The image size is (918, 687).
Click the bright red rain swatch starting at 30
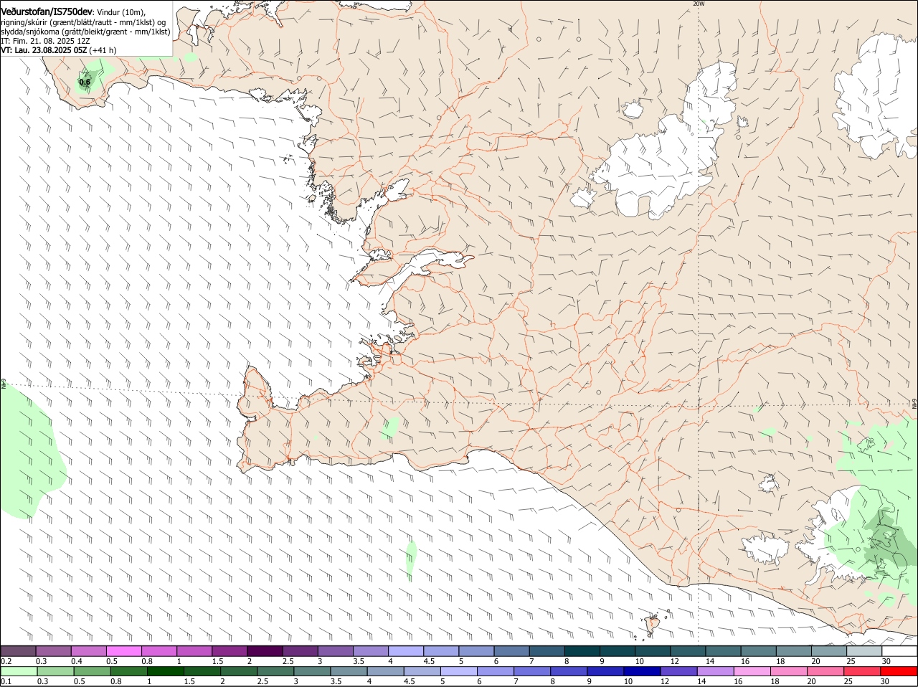[898, 671]
